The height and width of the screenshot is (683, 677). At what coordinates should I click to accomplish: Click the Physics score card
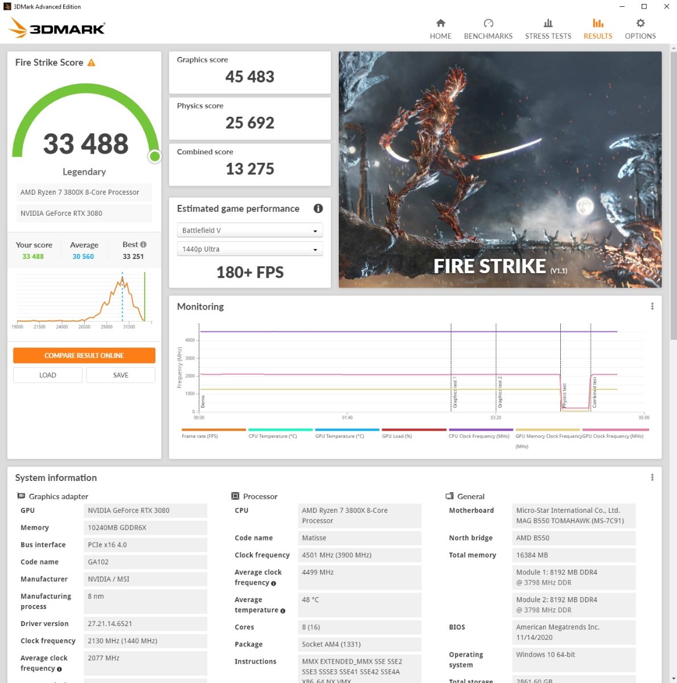click(249, 118)
